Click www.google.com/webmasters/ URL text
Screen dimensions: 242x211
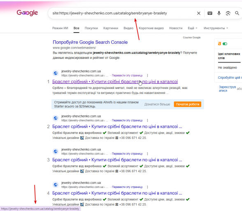(x=74, y=48)
